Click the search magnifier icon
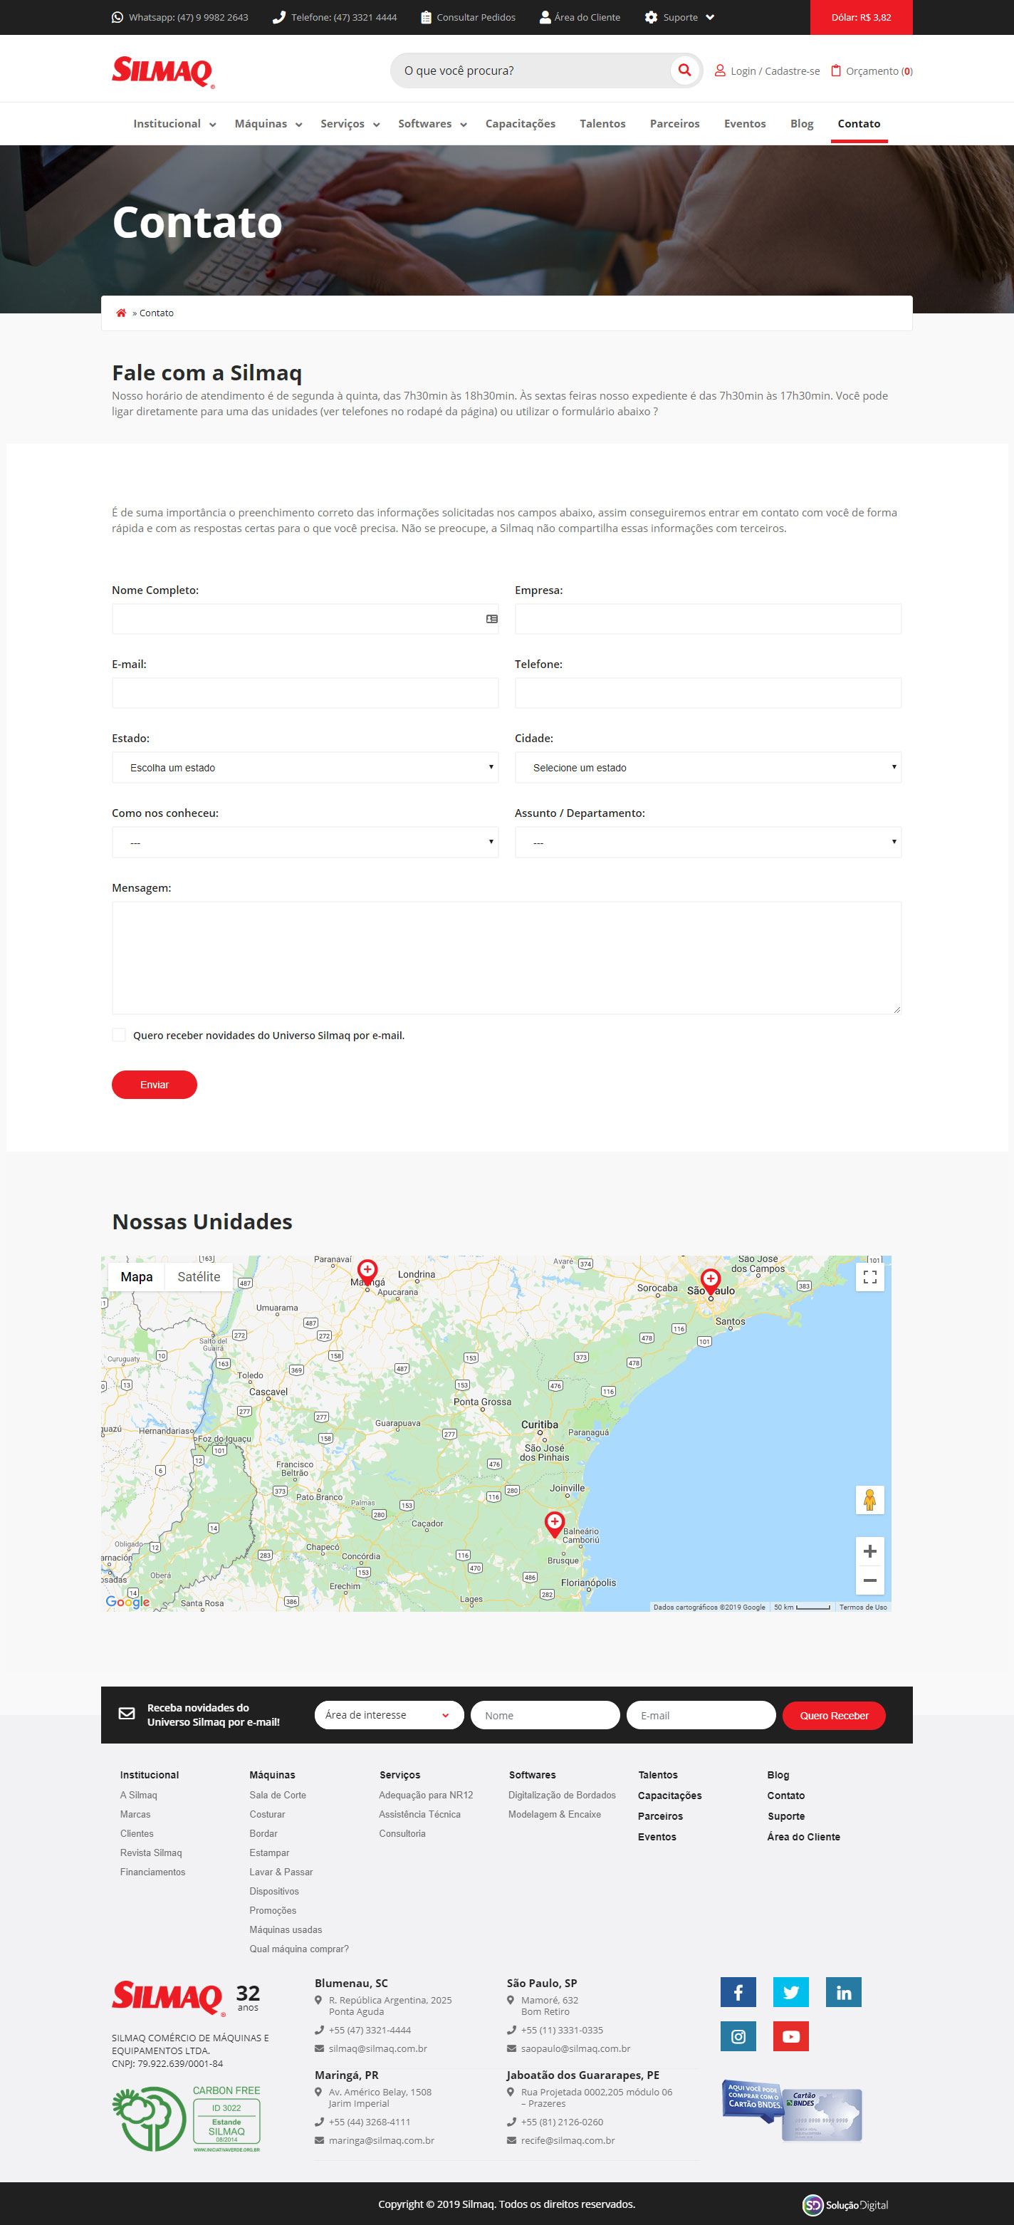 point(684,70)
